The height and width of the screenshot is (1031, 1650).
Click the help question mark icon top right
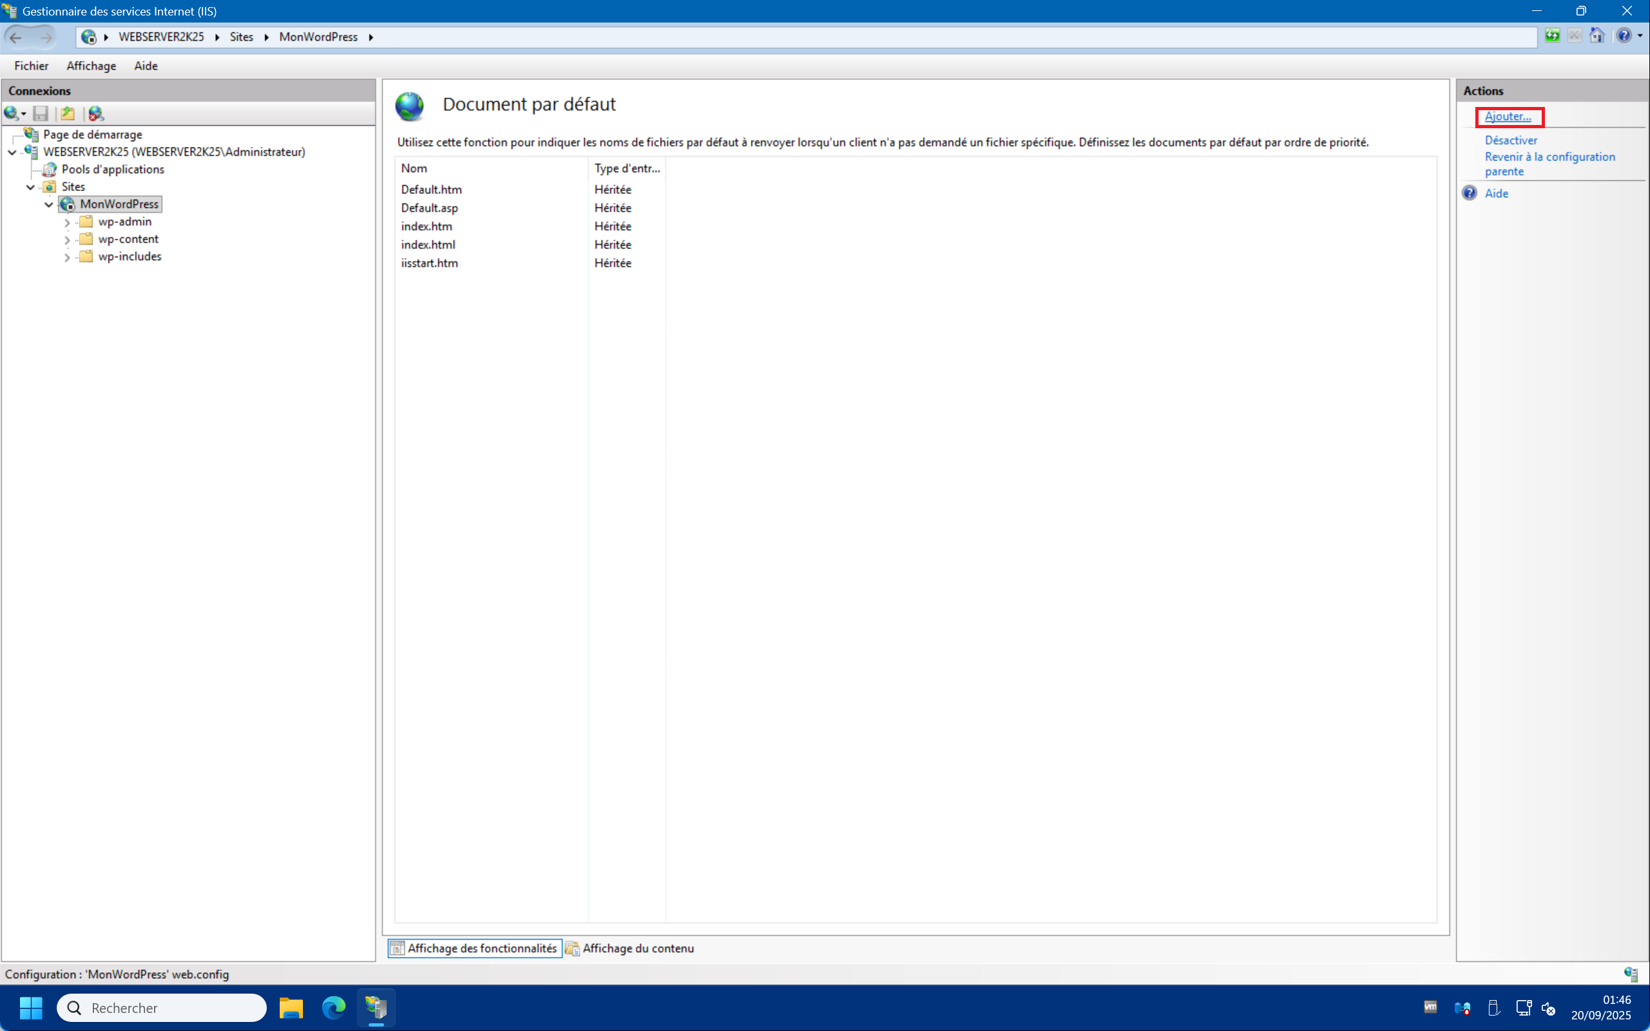[1624, 36]
